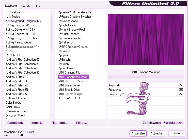Viewport: 188px width, 139px height.
Task: Choose sf10 Diamond Flip filter
Action: click(x=69, y=73)
